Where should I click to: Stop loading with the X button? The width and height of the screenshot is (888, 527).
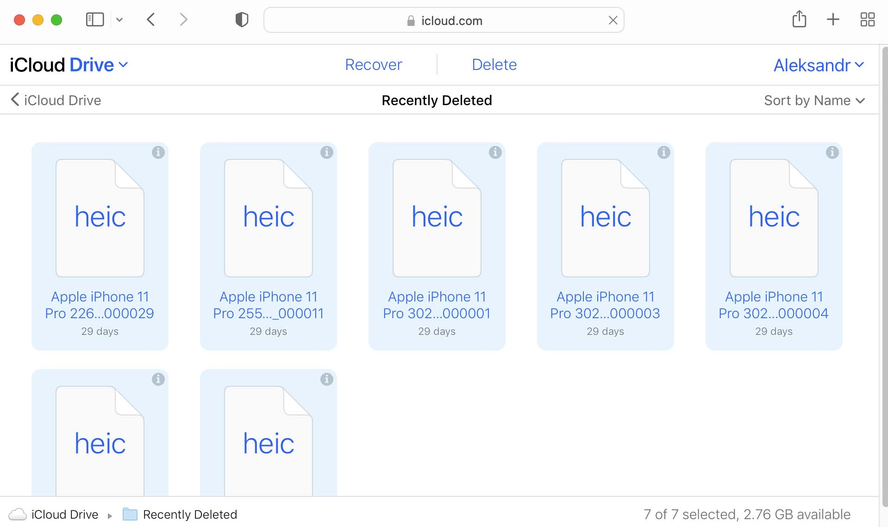point(613,20)
